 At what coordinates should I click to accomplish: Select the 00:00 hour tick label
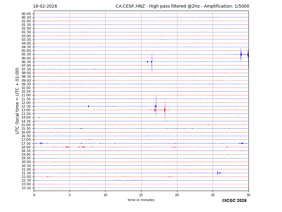click(26, 14)
